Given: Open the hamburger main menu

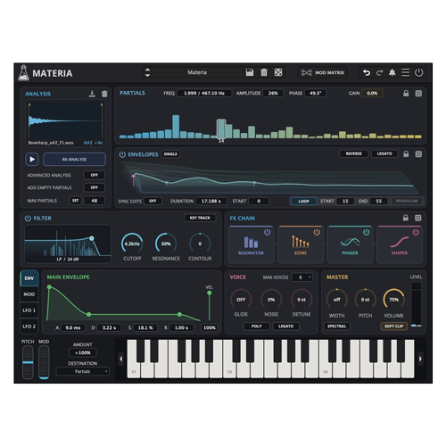Looking at the screenshot, I should (x=405, y=72).
